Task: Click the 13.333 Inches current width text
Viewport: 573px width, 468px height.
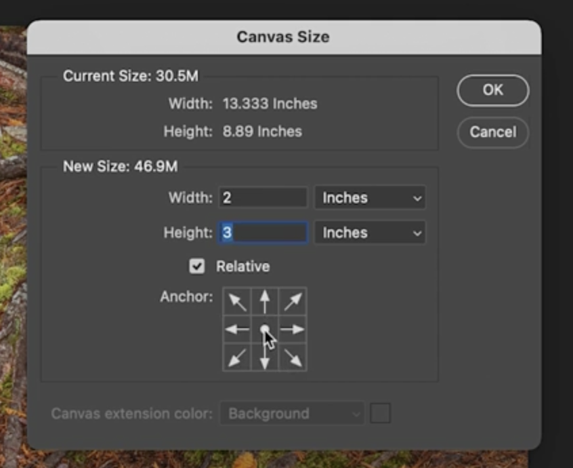Action: pos(270,104)
